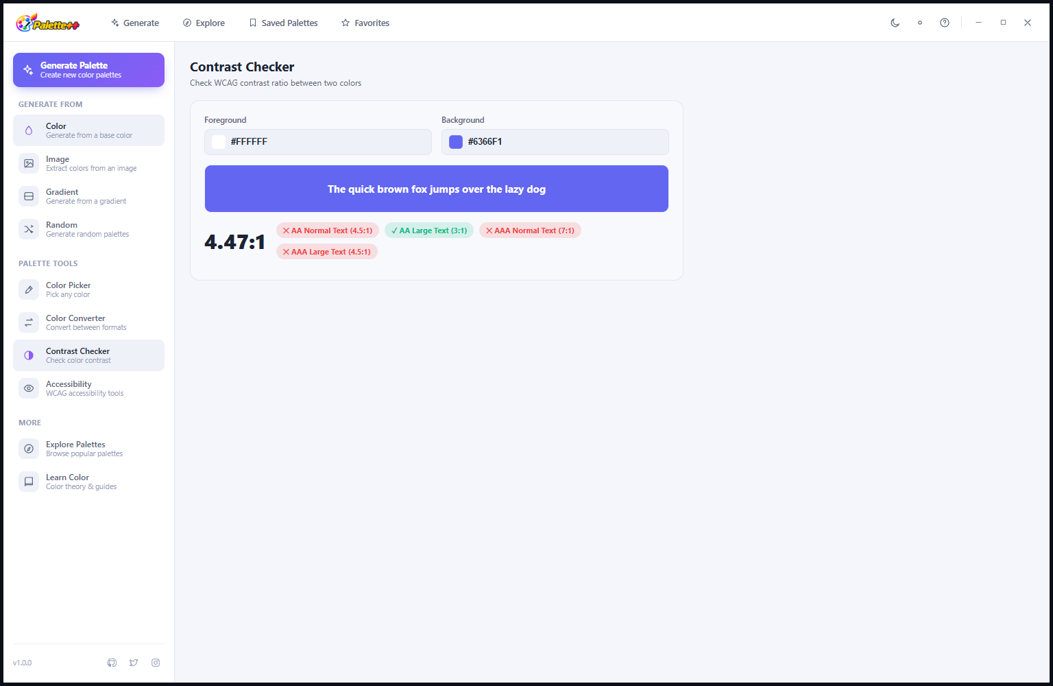Viewport: 1053px width, 686px height.
Task: Click the "AA Large Text (3:1)" badge
Action: [x=429, y=230]
